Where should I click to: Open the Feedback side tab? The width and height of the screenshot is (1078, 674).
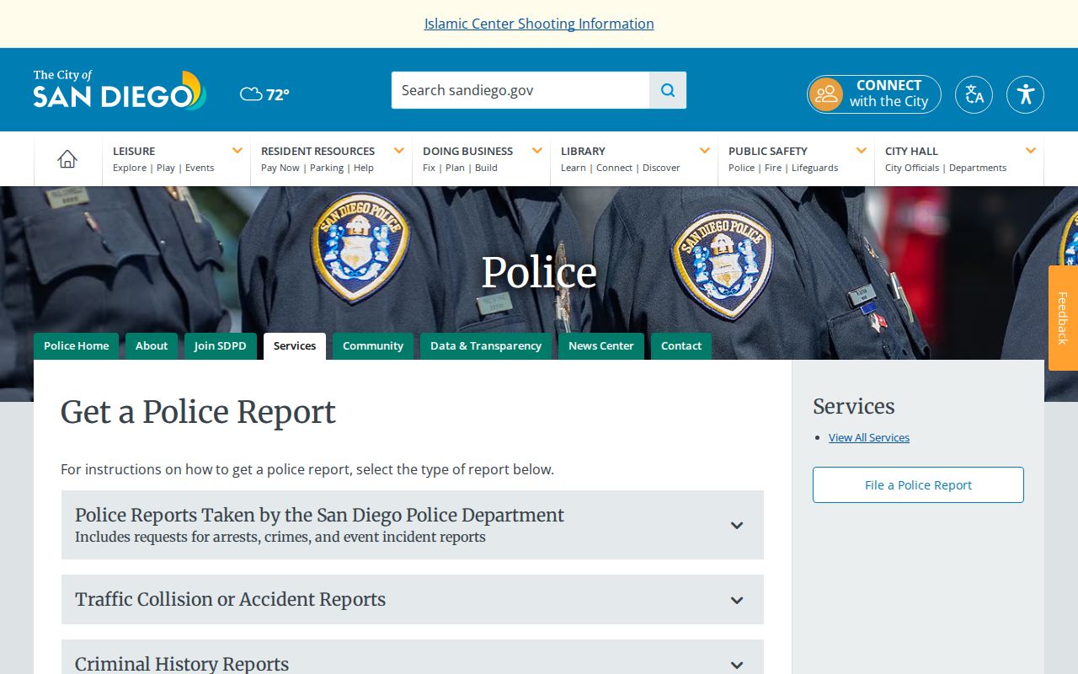pos(1063,318)
